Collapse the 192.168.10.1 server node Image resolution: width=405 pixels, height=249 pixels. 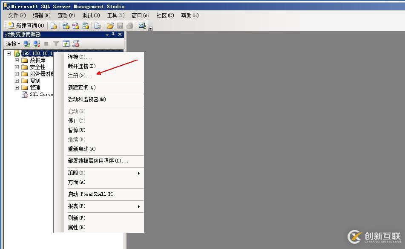(x=9, y=53)
